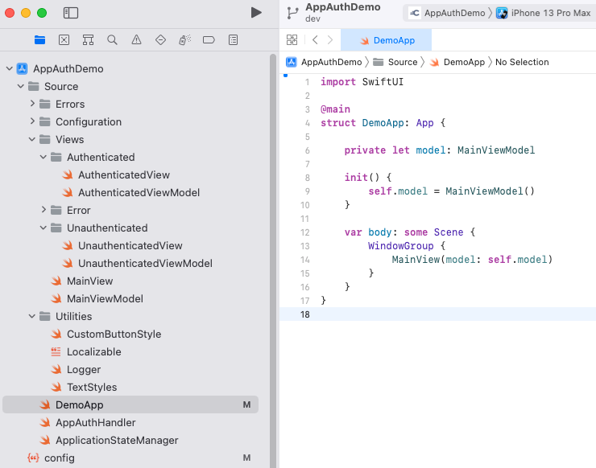Click line number 18 in gutter
596x468 pixels.
pos(305,314)
